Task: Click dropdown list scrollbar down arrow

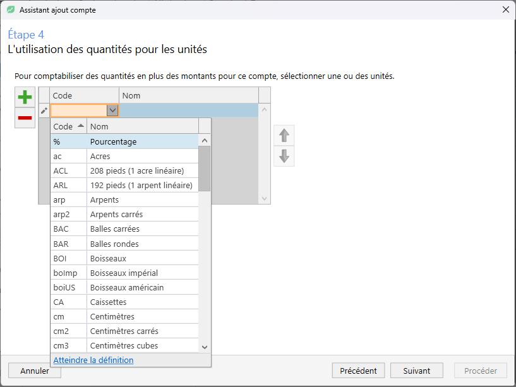Action: tap(205, 347)
